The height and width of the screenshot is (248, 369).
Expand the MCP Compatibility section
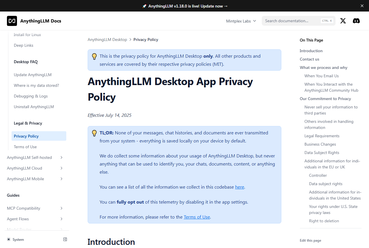click(35, 208)
